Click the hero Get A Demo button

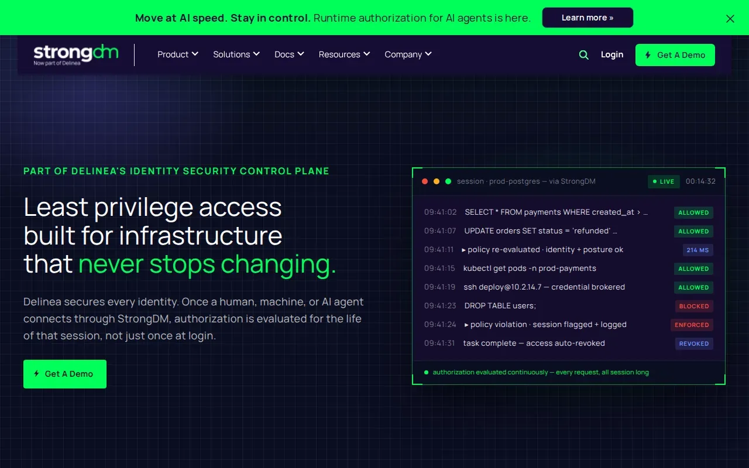65,374
